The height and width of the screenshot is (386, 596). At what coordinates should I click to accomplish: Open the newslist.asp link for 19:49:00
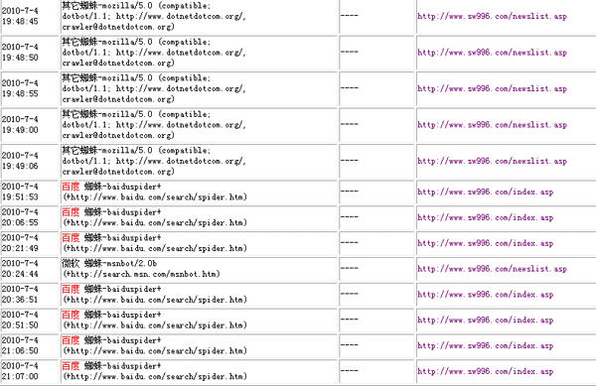[x=492, y=125]
